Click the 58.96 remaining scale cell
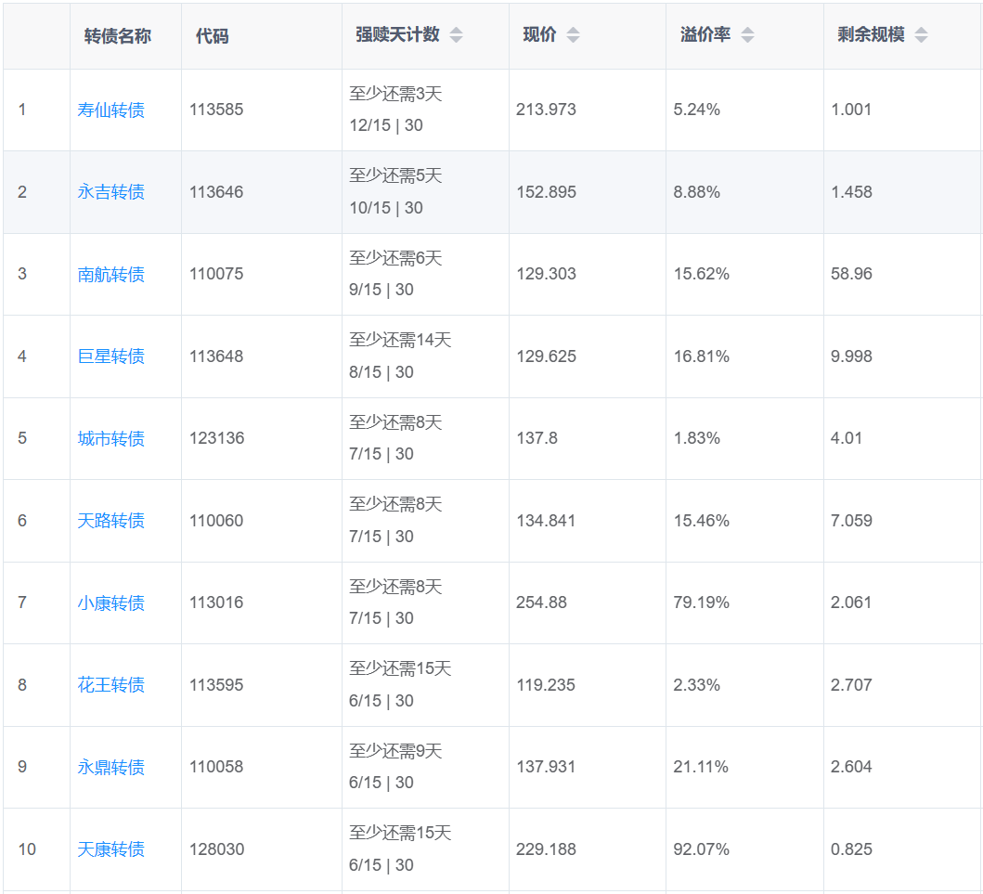Viewport: 983px width, 894px height. 851,274
